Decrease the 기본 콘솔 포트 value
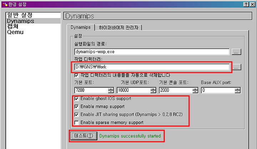This screenshot has width=257, height=149. click(195, 92)
